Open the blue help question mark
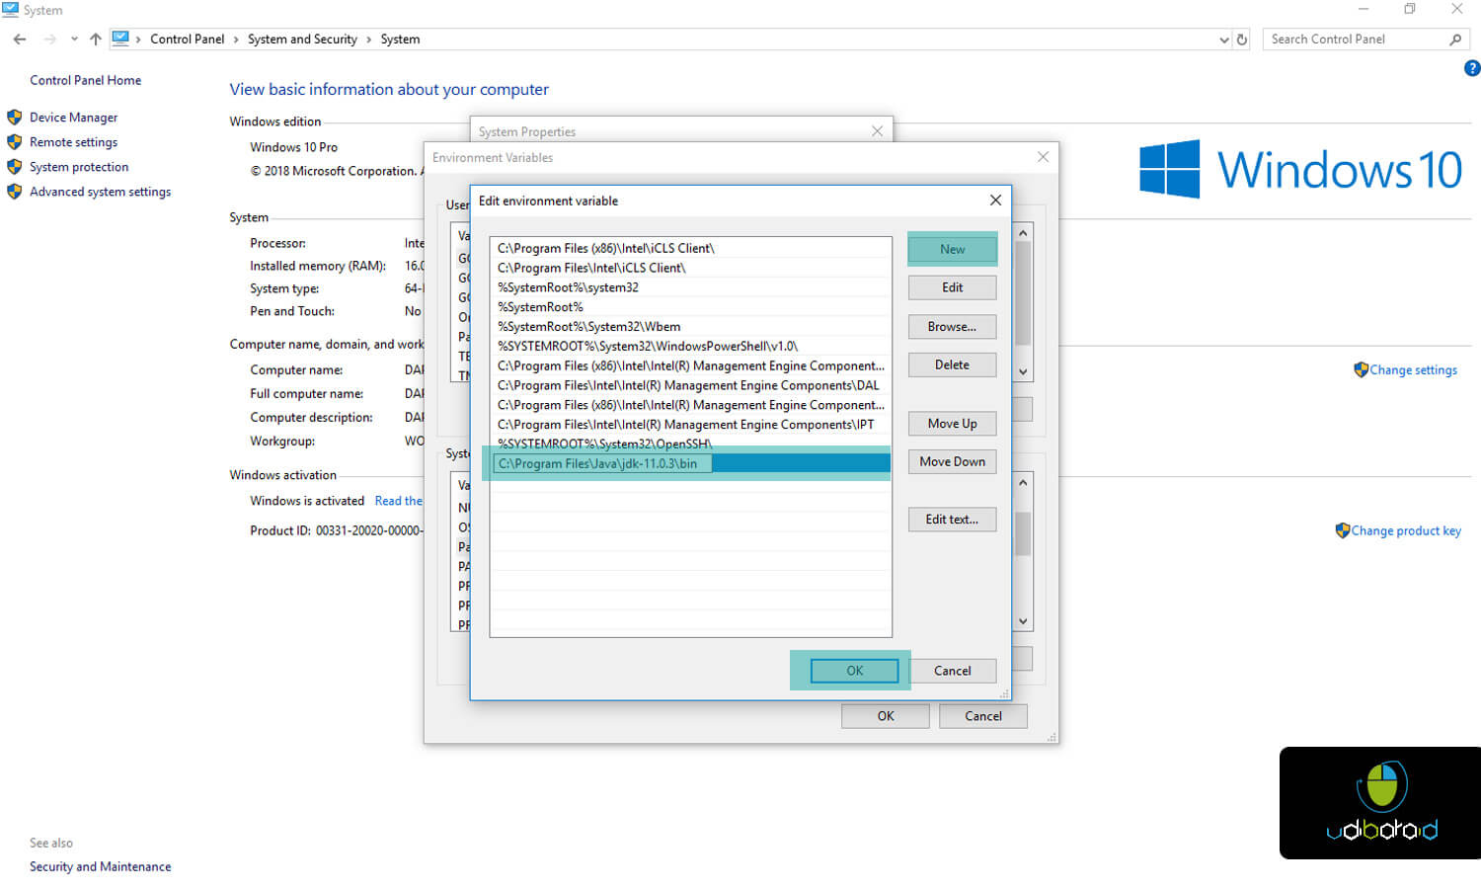Image resolution: width=1481 pixels, height=889 pixels. coord(1471,68)
